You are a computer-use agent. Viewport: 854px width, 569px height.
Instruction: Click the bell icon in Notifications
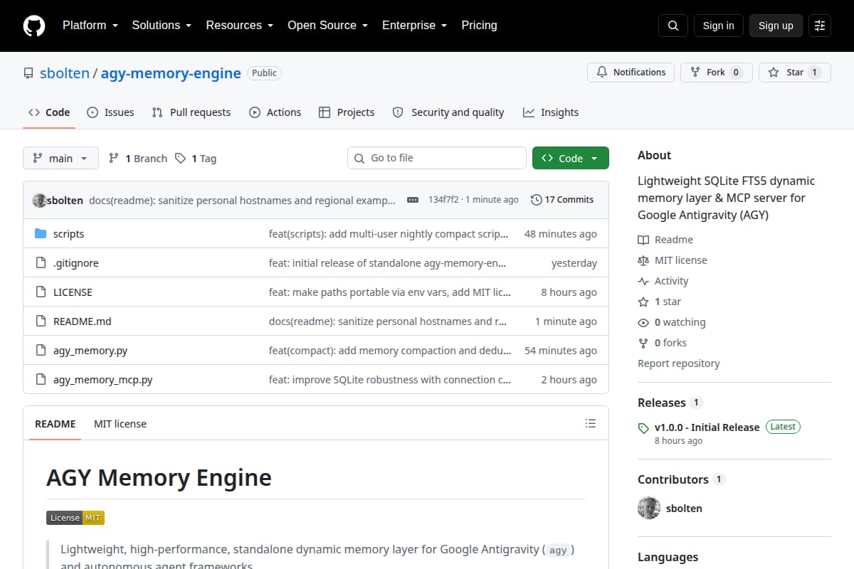point(602,73)
